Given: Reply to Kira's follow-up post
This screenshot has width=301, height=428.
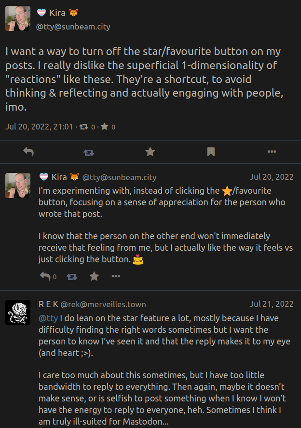Looking at the screenshot, I should pos(46,276).
